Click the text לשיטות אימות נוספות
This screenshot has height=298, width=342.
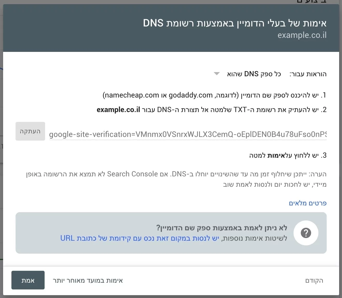(254, 238)
